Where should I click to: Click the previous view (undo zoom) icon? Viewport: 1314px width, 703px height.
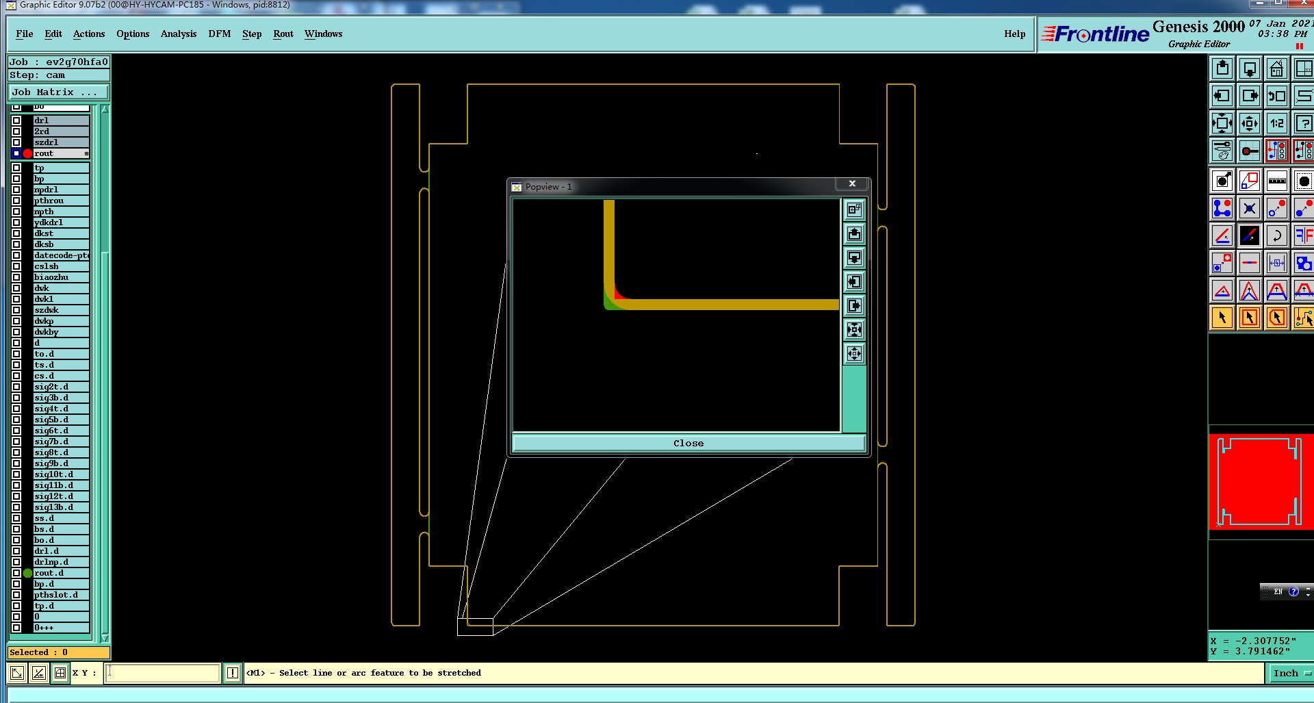pyautogui.click(x=1277, y=96)
